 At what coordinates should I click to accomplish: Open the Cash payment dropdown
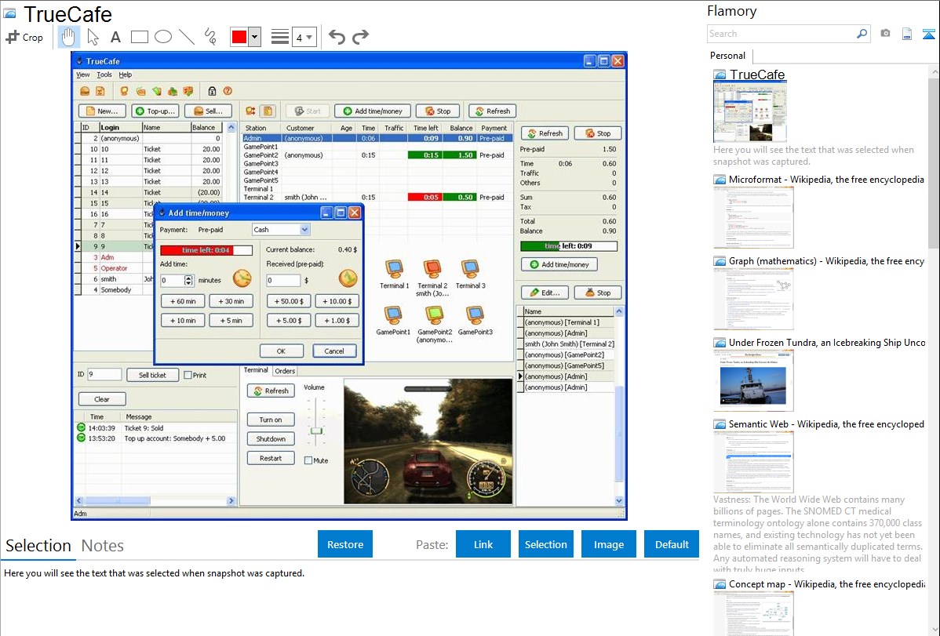[304, 230]
